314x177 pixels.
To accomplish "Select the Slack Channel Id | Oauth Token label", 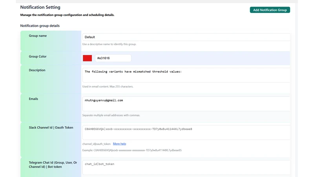I will 51,127.
